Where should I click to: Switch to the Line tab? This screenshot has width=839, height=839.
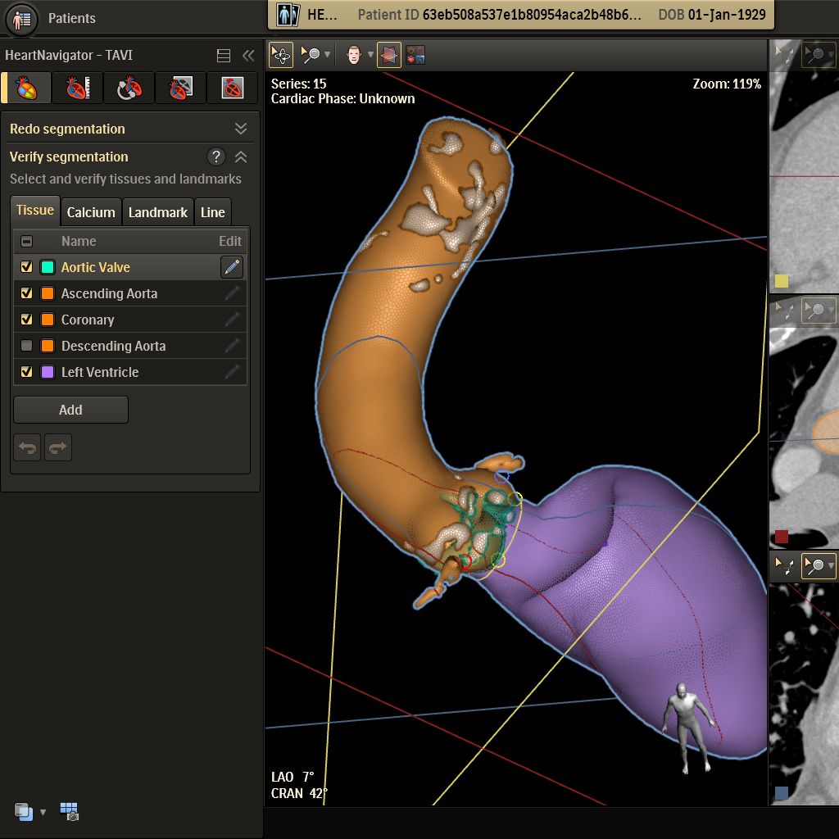pyautogui.click(x=212, y=212)
